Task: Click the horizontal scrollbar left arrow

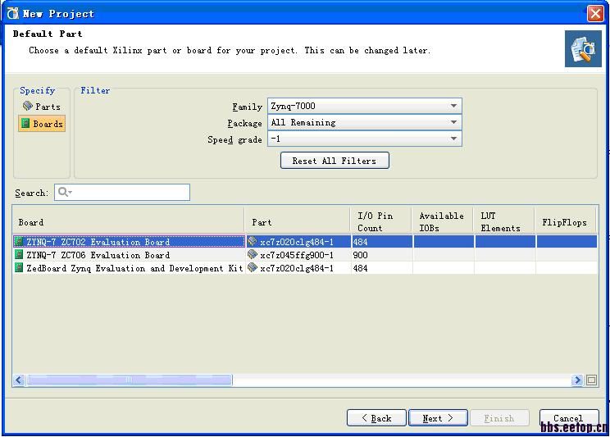Action: (x=19, y=380)
